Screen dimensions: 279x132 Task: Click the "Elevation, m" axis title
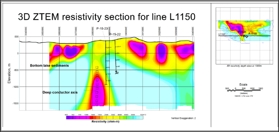coord(9,74)
